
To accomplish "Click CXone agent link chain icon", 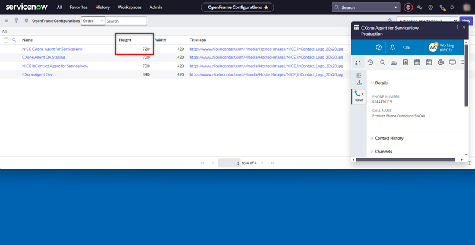I will tap(406, 48).
